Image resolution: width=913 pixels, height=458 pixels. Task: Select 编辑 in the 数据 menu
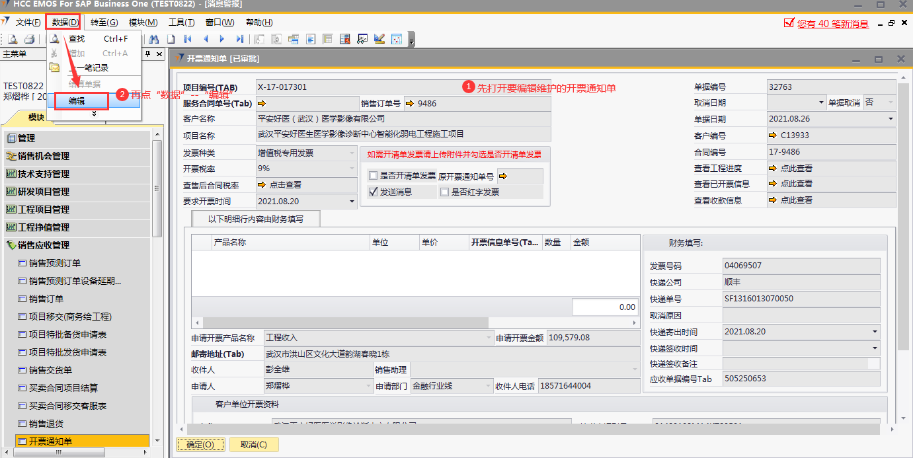tap(81, 101)
